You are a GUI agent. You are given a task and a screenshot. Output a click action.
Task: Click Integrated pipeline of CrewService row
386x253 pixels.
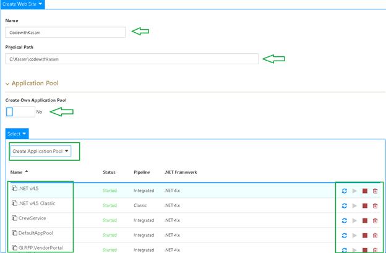coord(144,220)
